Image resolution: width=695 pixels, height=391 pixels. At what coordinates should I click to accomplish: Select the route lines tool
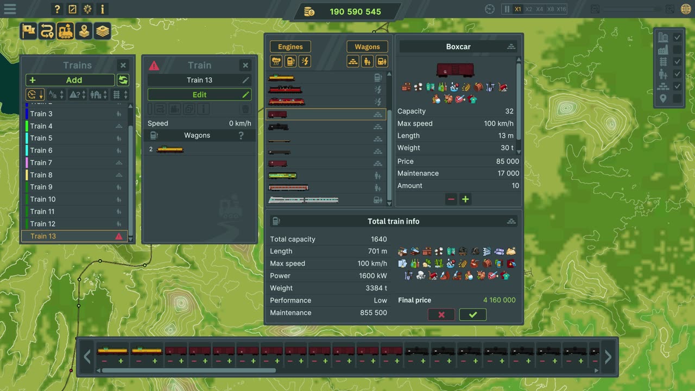point(47,31)
